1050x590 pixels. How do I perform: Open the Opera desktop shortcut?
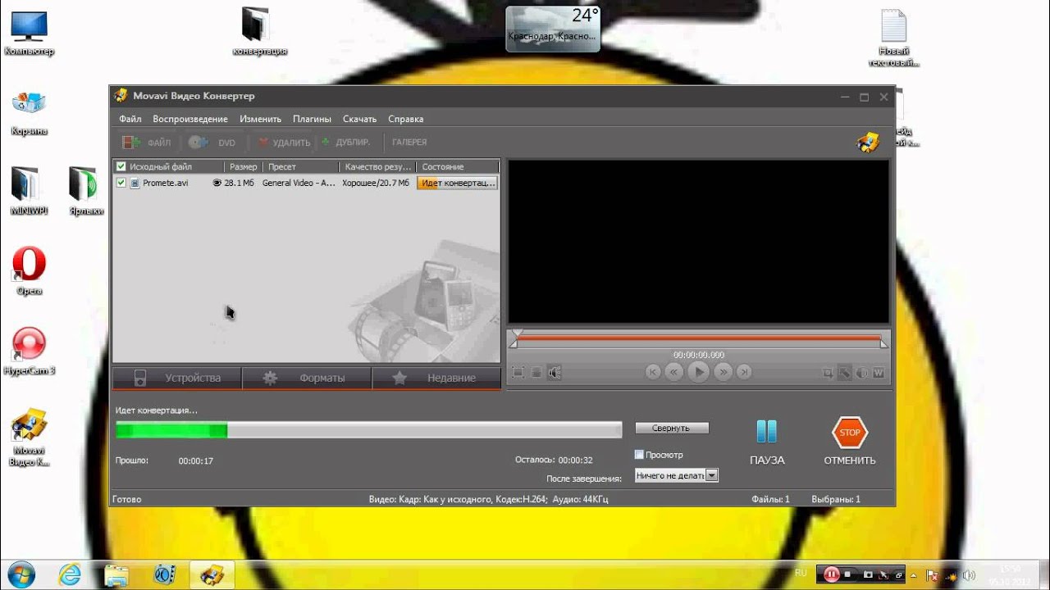coord(29,270)
